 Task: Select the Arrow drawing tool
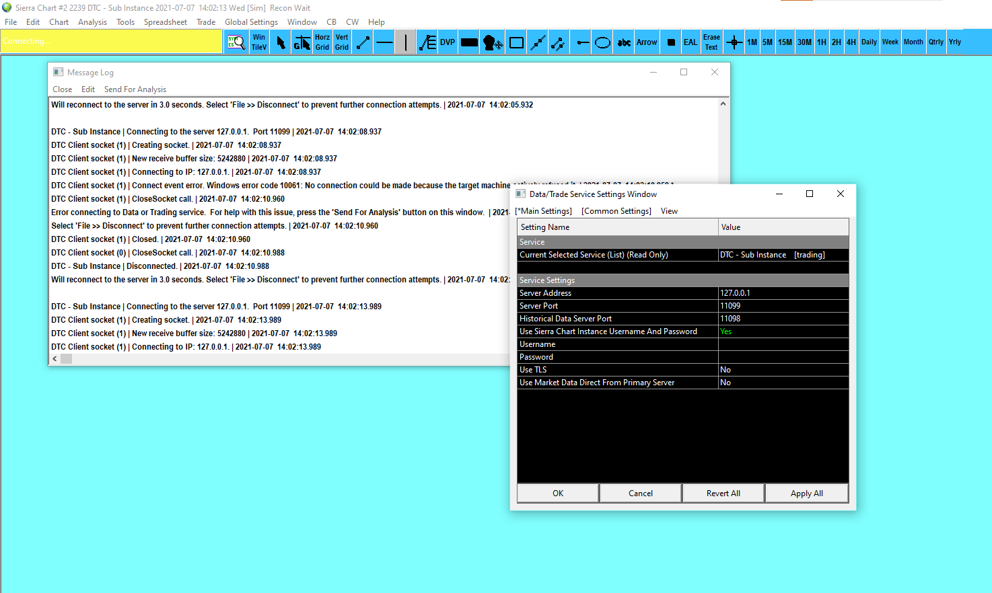[x=647, y=42]
